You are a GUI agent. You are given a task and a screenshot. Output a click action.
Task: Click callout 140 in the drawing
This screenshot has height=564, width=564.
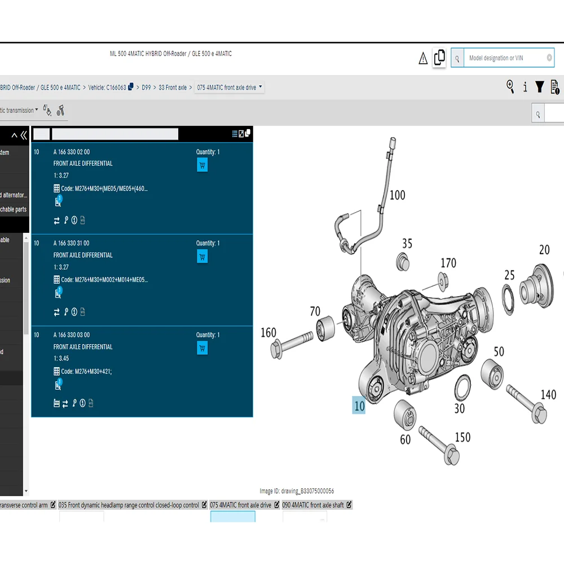point(548,395)
